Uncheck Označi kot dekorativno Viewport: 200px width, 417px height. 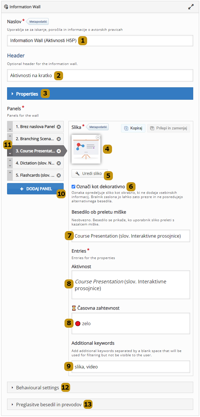[73, 186]
